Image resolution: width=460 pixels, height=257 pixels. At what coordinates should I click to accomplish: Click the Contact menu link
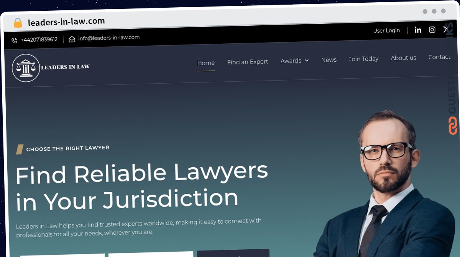(439, 57)
